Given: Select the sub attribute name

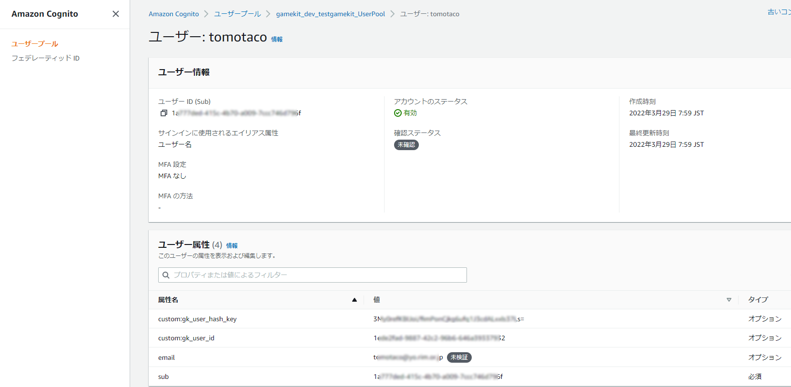Looking at the screenshot, I should (163, 377).
